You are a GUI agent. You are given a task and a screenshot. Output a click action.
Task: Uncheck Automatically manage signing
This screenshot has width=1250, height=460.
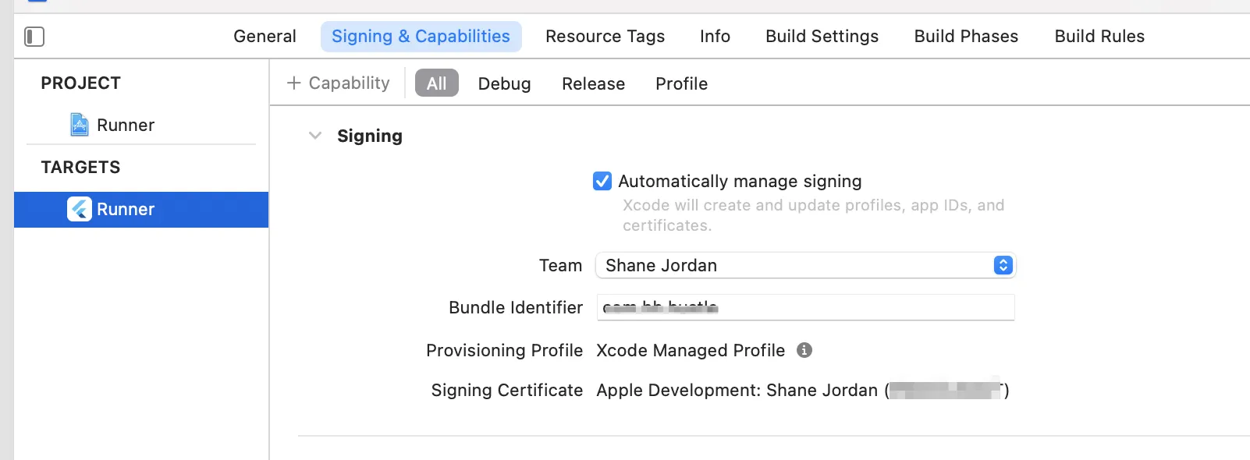tap(602, 181)
